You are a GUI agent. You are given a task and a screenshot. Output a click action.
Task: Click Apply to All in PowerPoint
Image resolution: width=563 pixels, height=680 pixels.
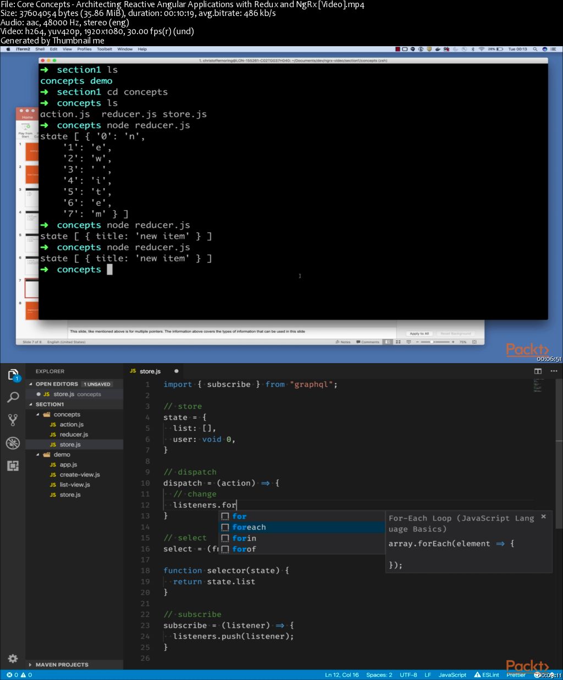coord(420,333)
